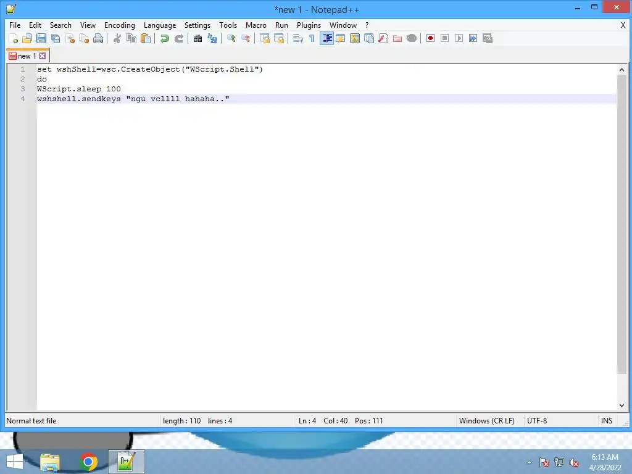Open Folder as Workspace icon

click(397, 38)
